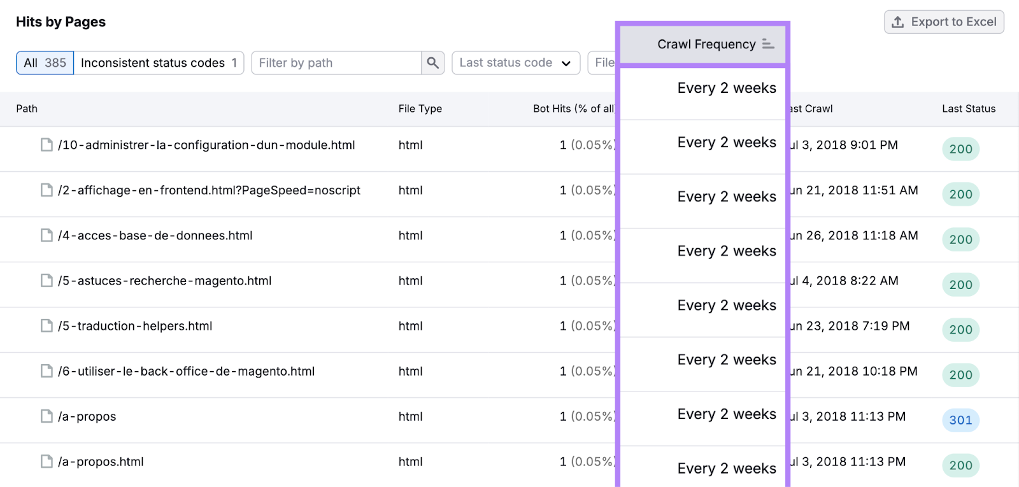The width and height of the screenshot is (1019, 487).
Task: Click path /5-astuces-recherche-magento.html
Action: (x=164, y=281)
